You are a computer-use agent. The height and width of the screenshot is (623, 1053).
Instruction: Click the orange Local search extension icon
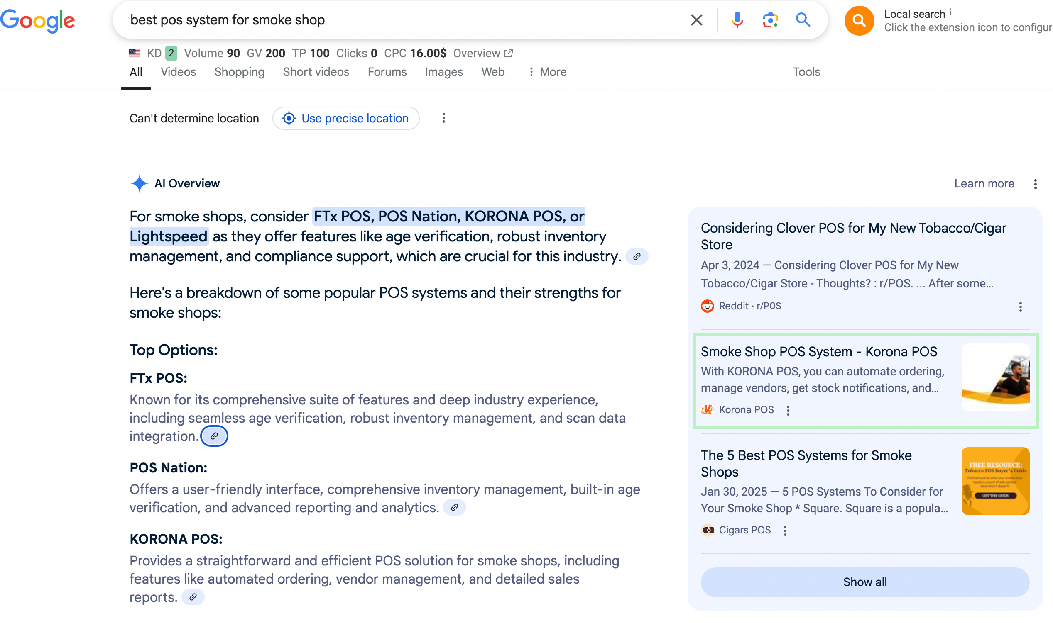[x=858, y=21]
